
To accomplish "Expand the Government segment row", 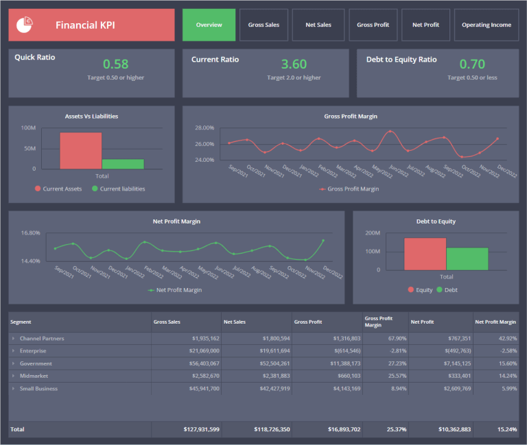I will [x=13, y=363].
